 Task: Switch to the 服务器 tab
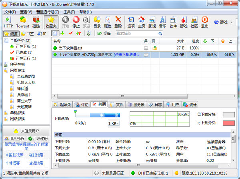pos(136,105)
